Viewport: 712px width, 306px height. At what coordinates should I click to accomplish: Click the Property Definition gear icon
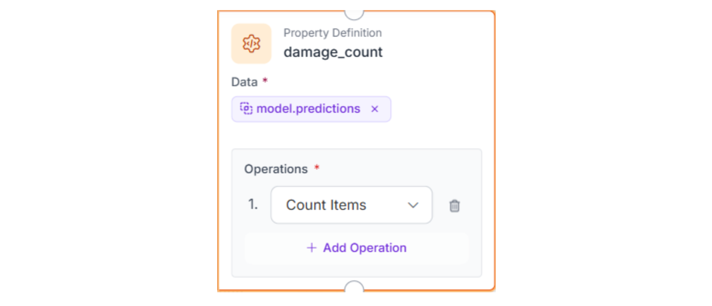(x=251, y=44)
